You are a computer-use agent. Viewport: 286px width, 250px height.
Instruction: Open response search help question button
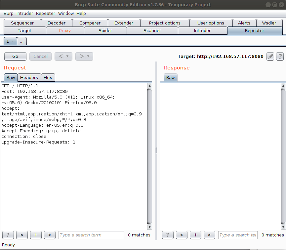tap(168, 235)
